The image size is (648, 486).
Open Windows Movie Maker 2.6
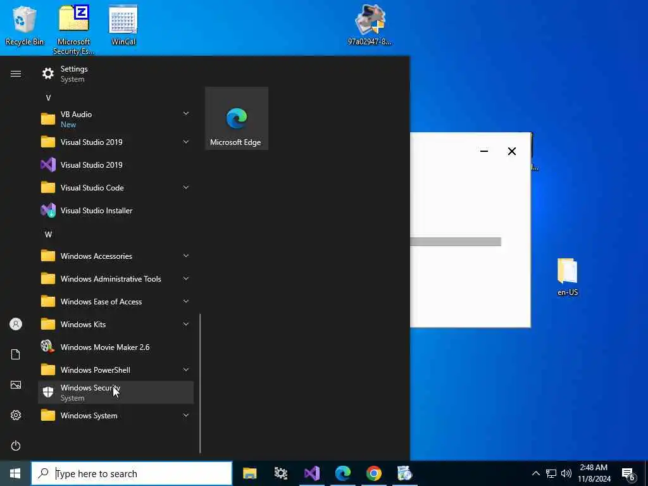click(116, 347)
